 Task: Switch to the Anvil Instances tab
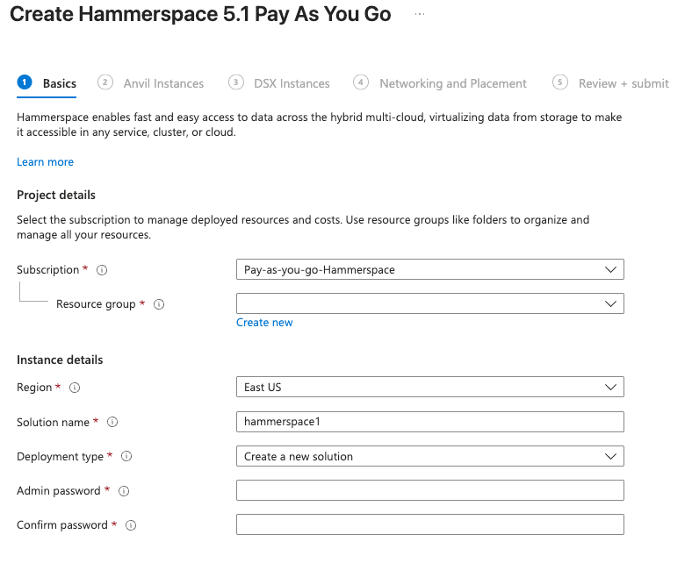(151, 83)
